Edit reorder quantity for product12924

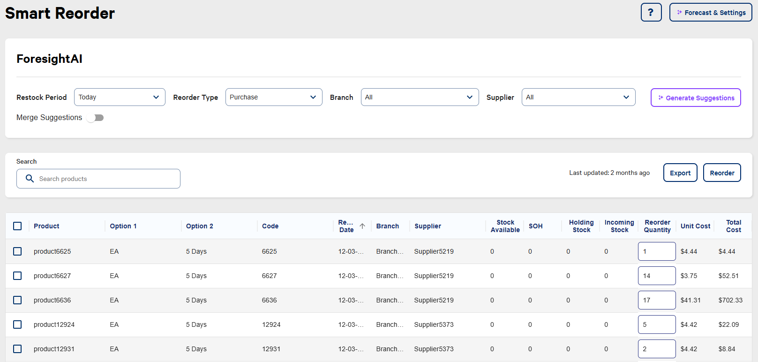point(657,324)
